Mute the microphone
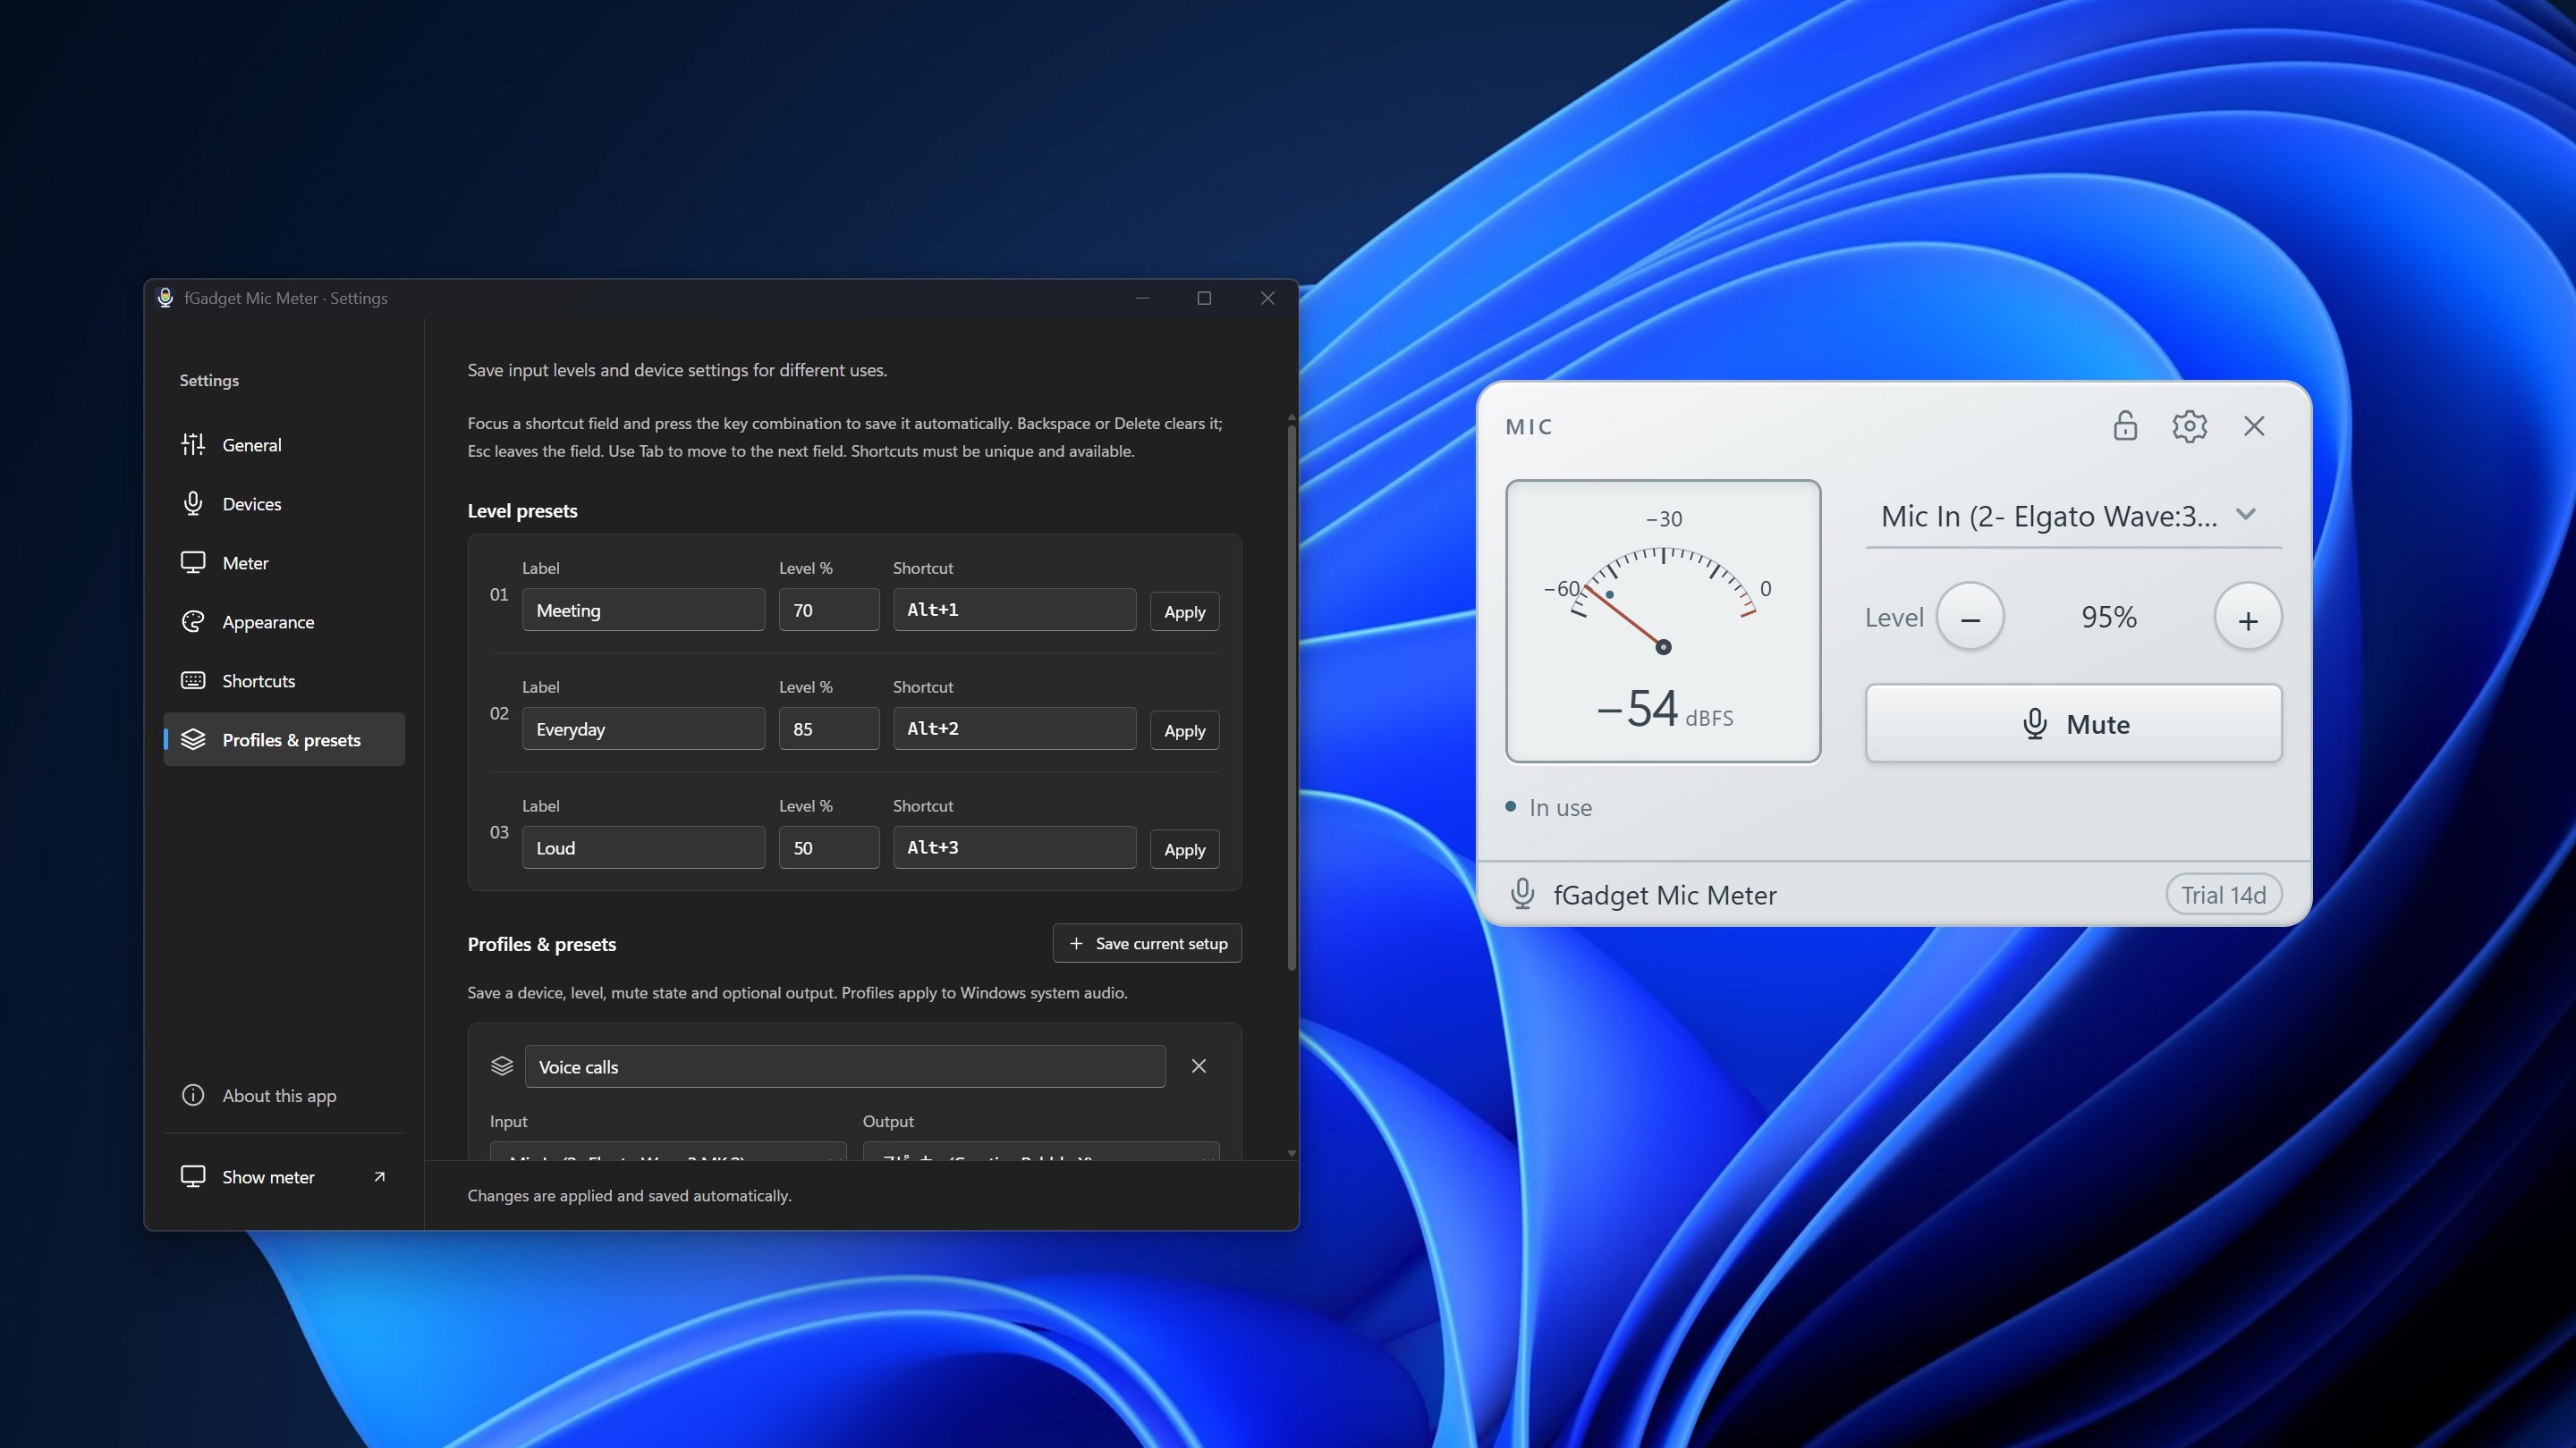The image size is (2576, 1448). coord(2074,723)
